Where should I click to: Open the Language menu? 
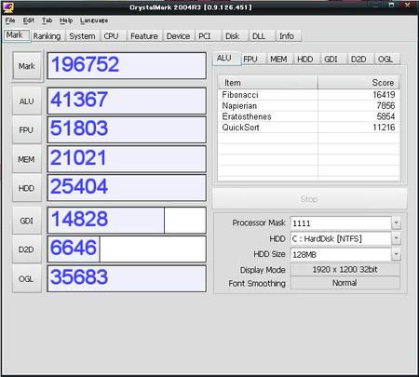(94, 20)
